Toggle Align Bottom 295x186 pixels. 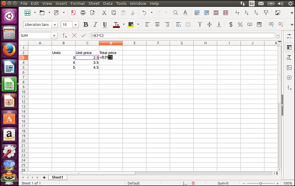coord(219,25)
